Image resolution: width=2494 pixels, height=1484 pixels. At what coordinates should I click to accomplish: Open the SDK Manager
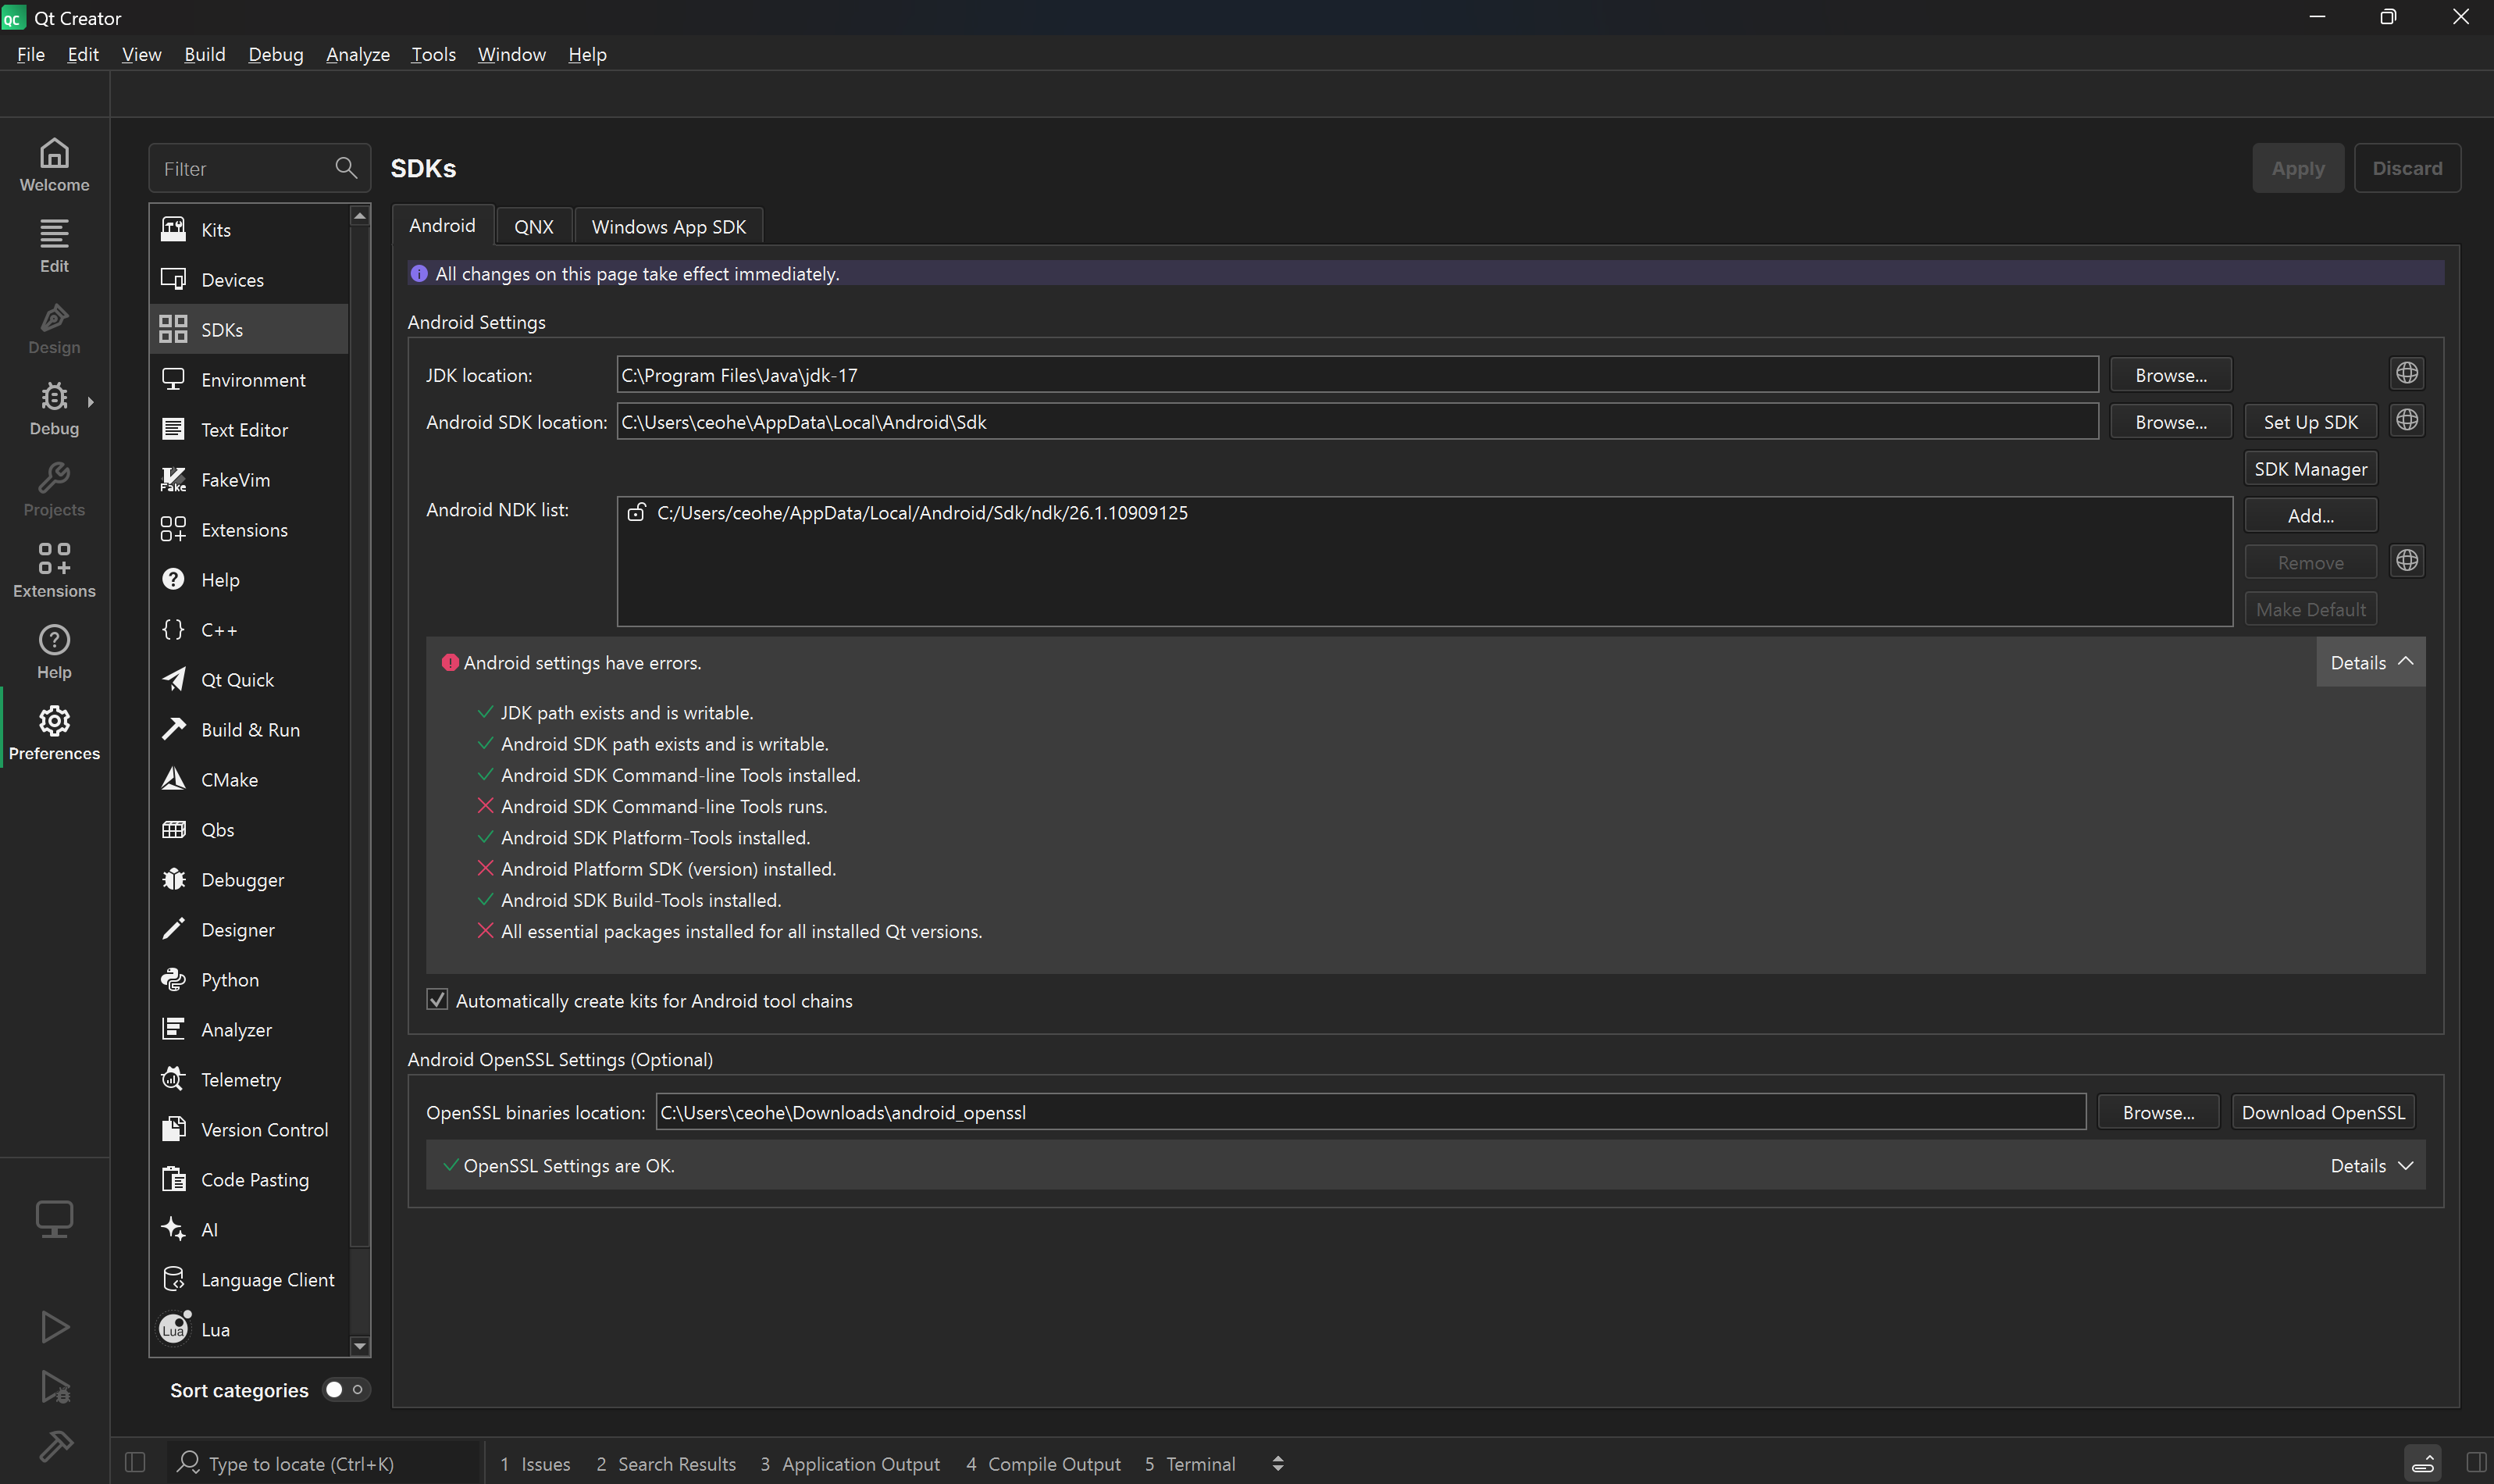(2310, 469)
